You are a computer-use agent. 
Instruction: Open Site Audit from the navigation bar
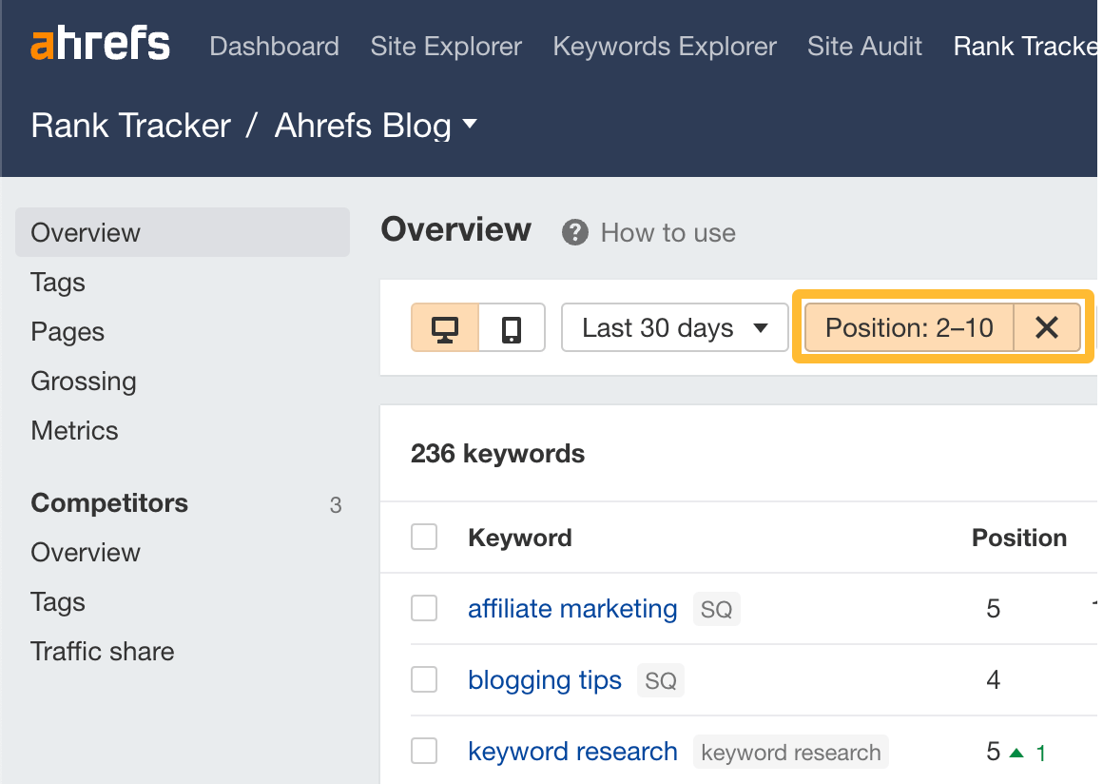pos(864,46)
